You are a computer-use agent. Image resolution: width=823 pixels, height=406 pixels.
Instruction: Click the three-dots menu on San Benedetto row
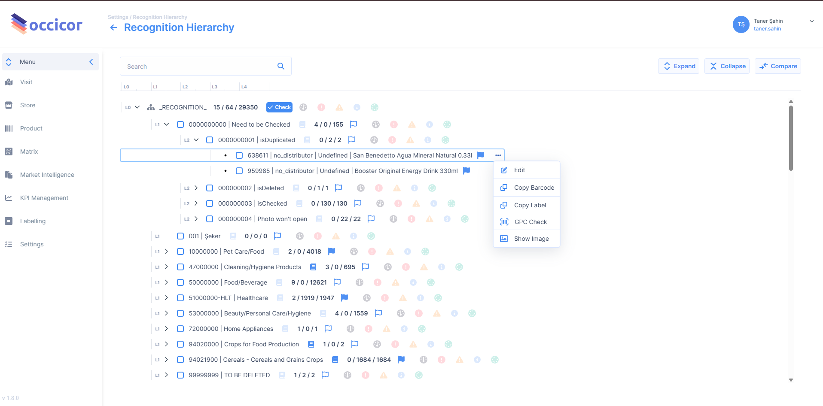click(x=498, y=155)
